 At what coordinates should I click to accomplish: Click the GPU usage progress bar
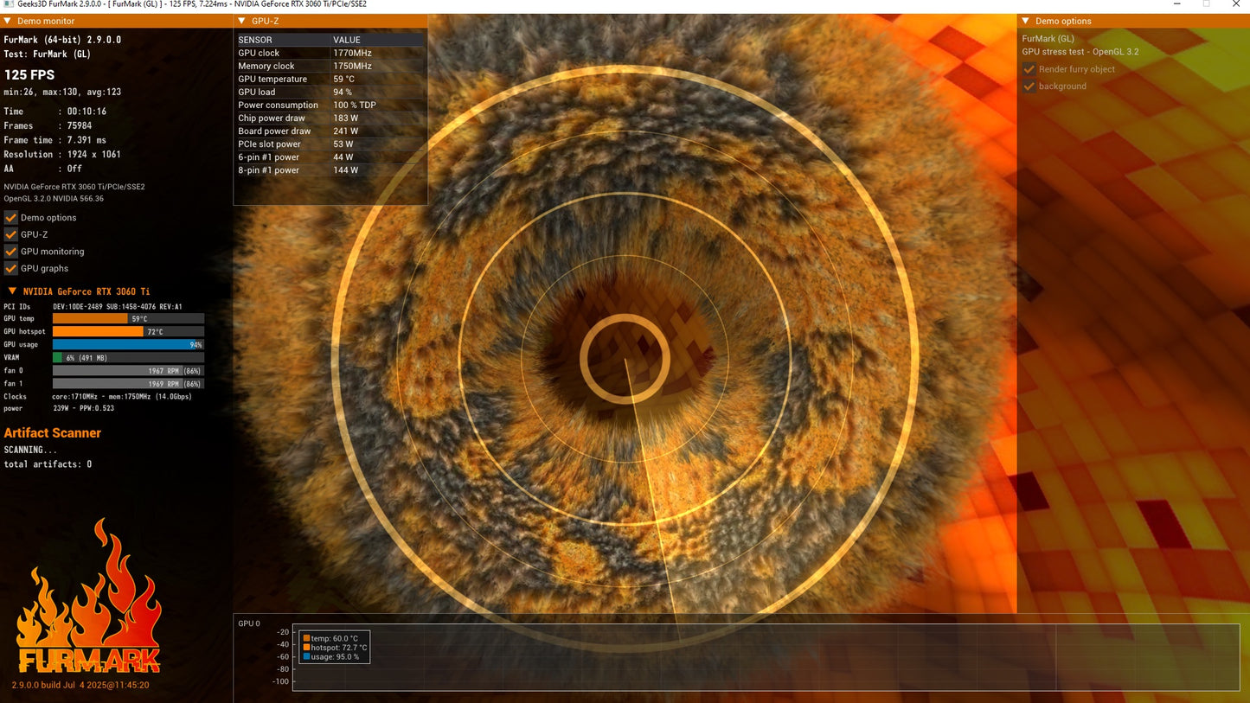click(x=128, y=344)
